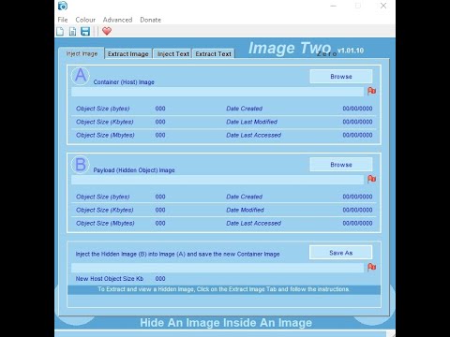The image size is (450, 337).
Task: Click the large letter B circle icon
Action: (x=81, y=164)
